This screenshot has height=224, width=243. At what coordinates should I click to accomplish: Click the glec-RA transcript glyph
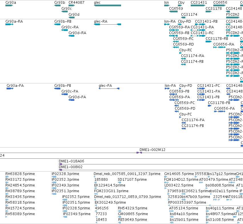(x=107, y=24)
